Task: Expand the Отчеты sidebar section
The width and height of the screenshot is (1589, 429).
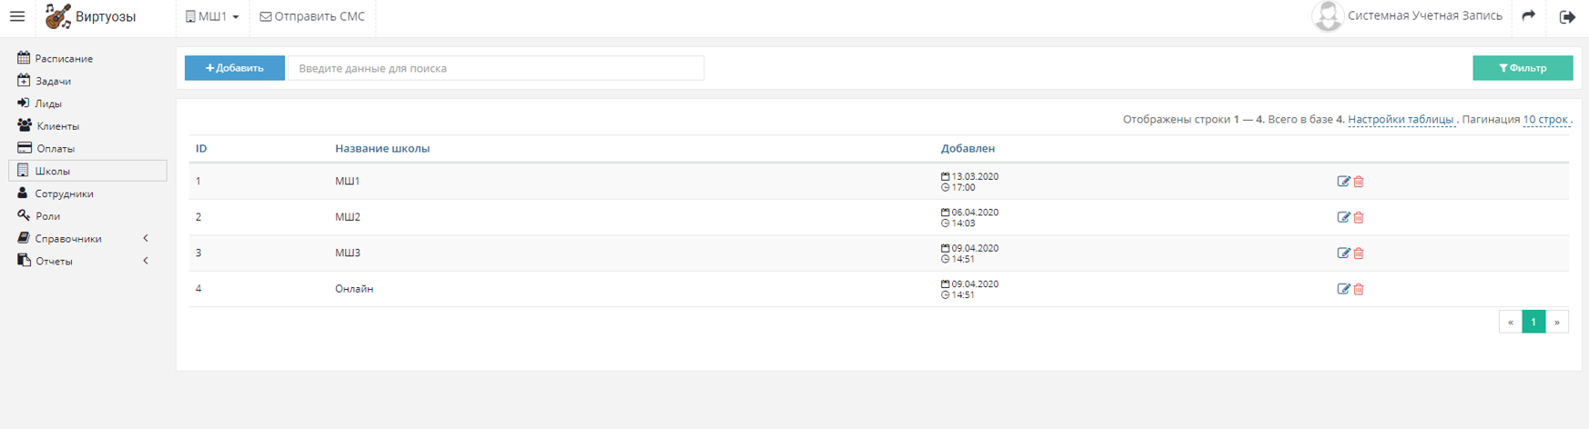Action: click(84, 261)
